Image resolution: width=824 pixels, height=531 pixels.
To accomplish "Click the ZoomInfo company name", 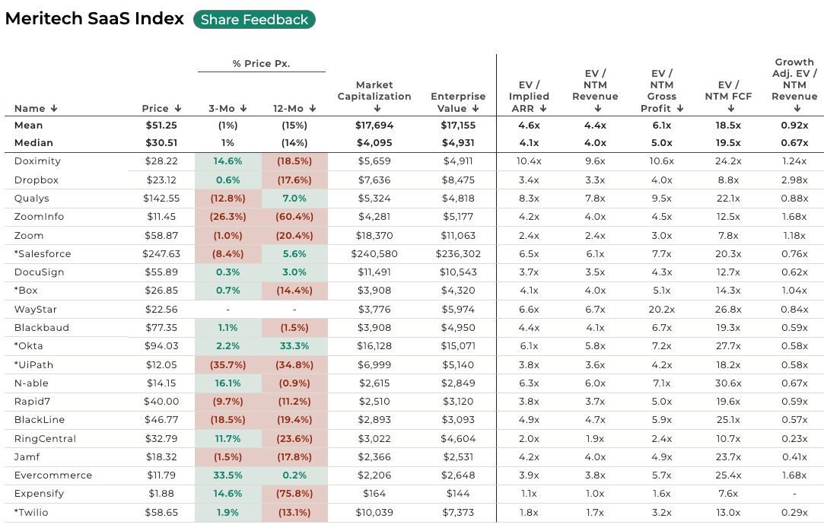I will point(39,217).
